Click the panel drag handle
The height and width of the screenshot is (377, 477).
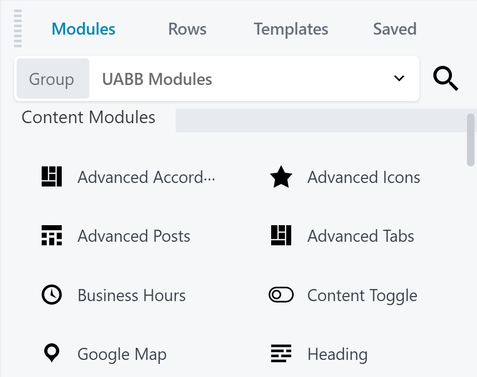tap(17, 28)
